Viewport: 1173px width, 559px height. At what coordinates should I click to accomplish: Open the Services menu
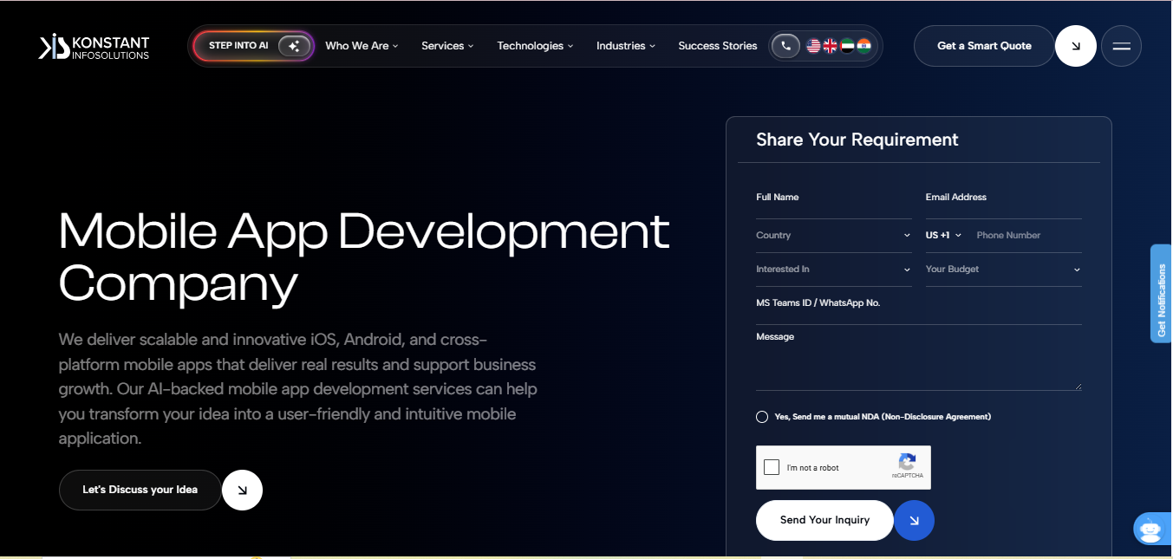click(x=447, y=46)
